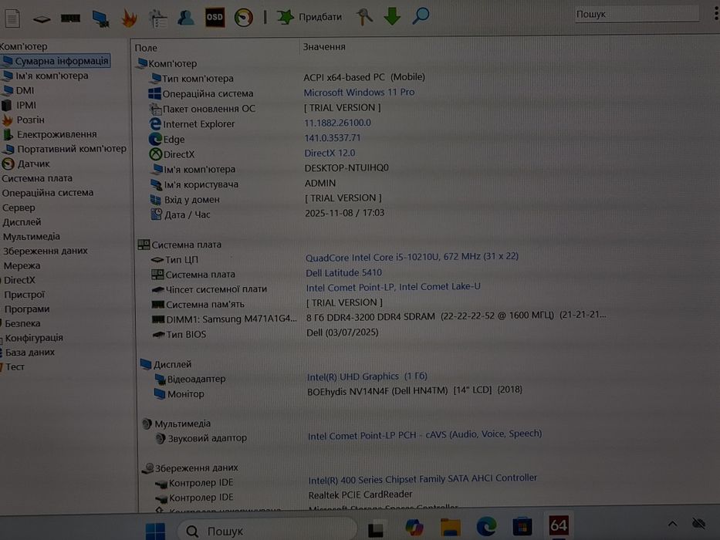Open the Report toolbar icon
The width and height of the screenshot is (720, 540).
[x=12, y=18]
